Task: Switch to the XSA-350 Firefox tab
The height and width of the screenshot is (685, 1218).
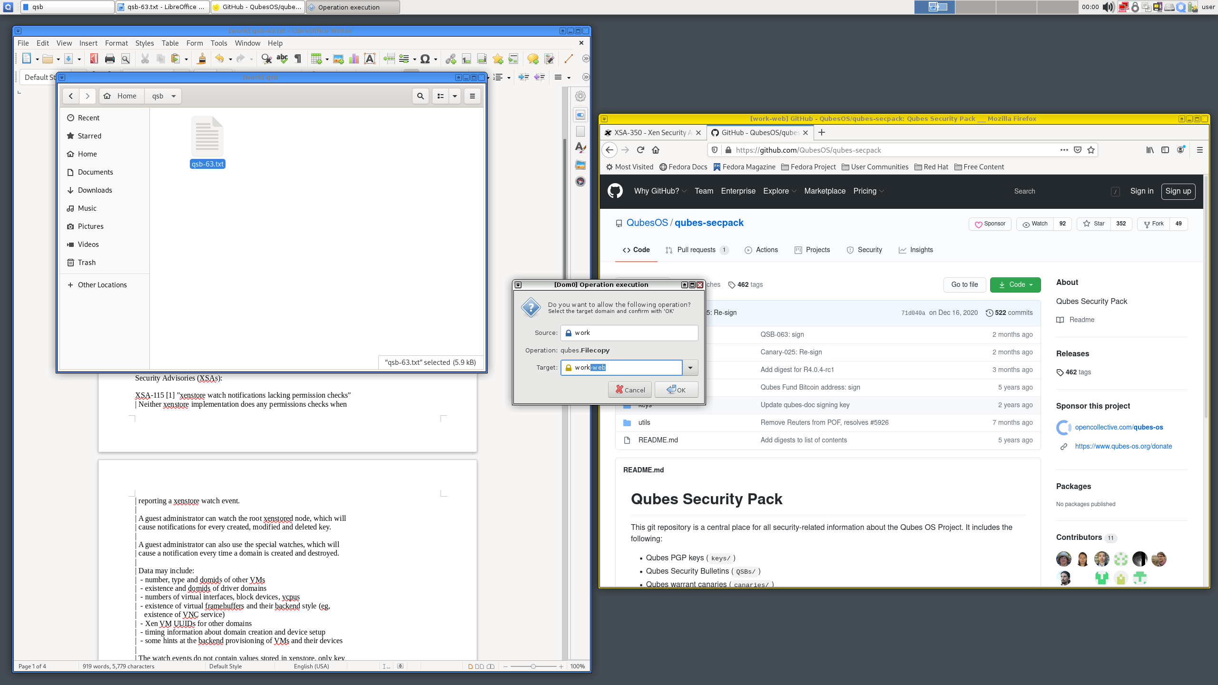Action: (652, 133)
